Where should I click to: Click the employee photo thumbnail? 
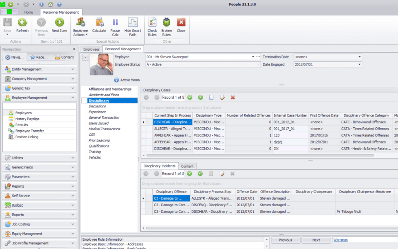100,65
